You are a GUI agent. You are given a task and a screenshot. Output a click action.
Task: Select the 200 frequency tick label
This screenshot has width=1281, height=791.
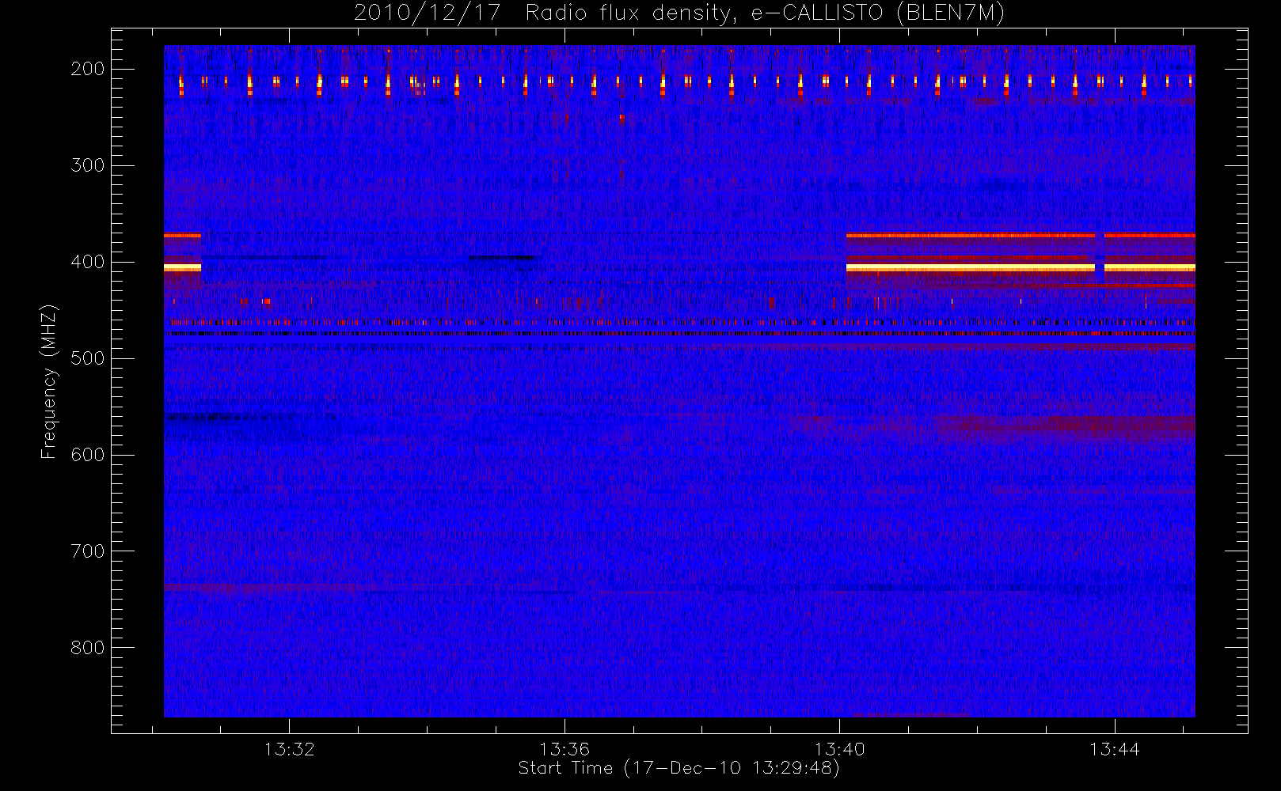point(87,69)
